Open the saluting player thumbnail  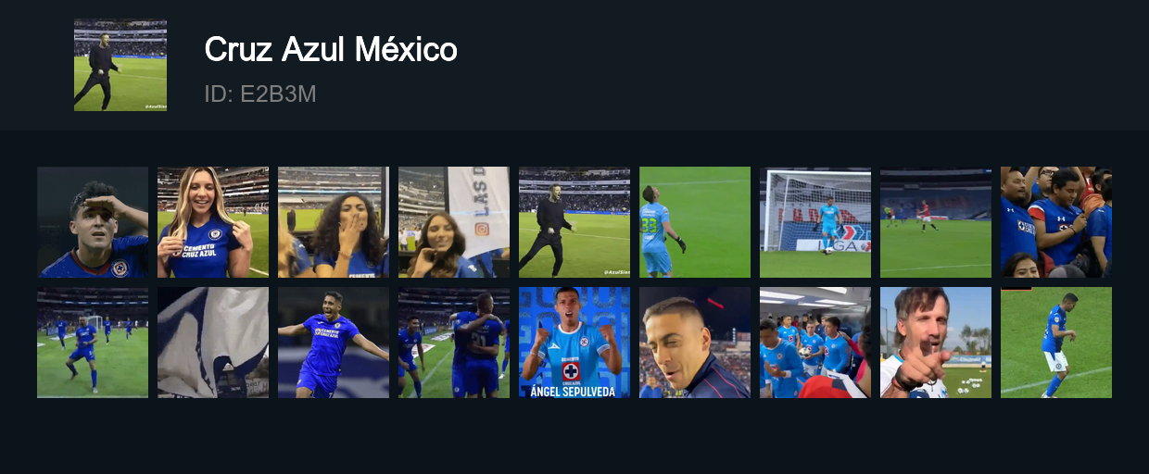[x=93, y=222]
